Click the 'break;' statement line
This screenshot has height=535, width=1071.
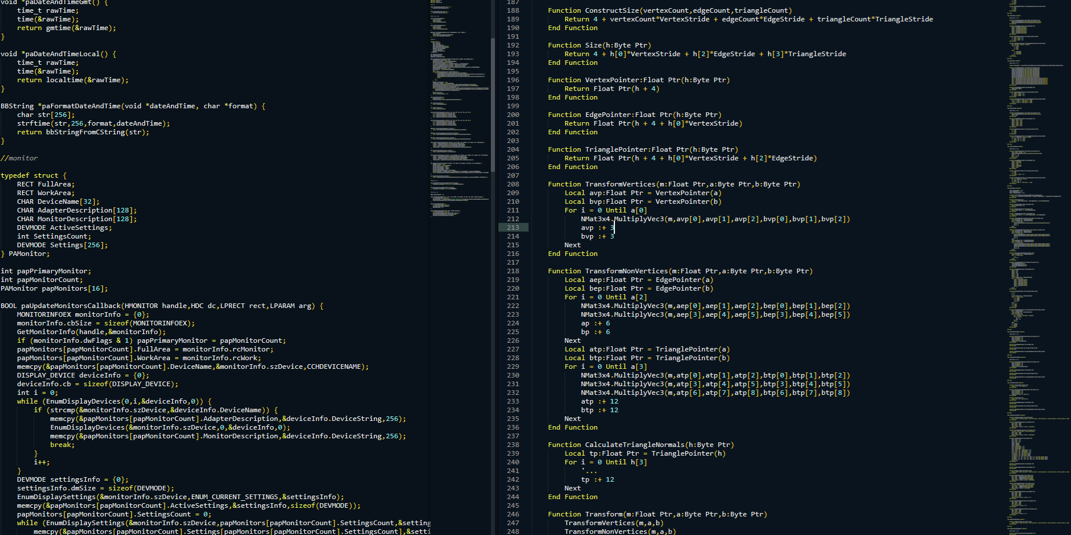(x=63, y=445)
